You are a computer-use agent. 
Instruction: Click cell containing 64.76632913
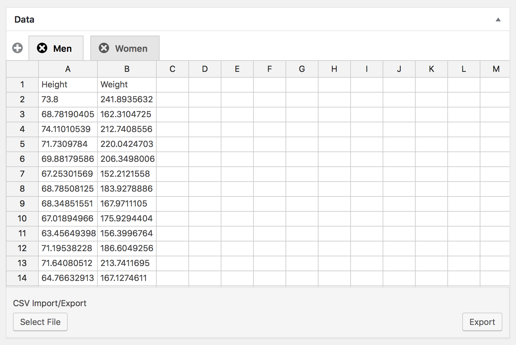(x=68, y=278)
